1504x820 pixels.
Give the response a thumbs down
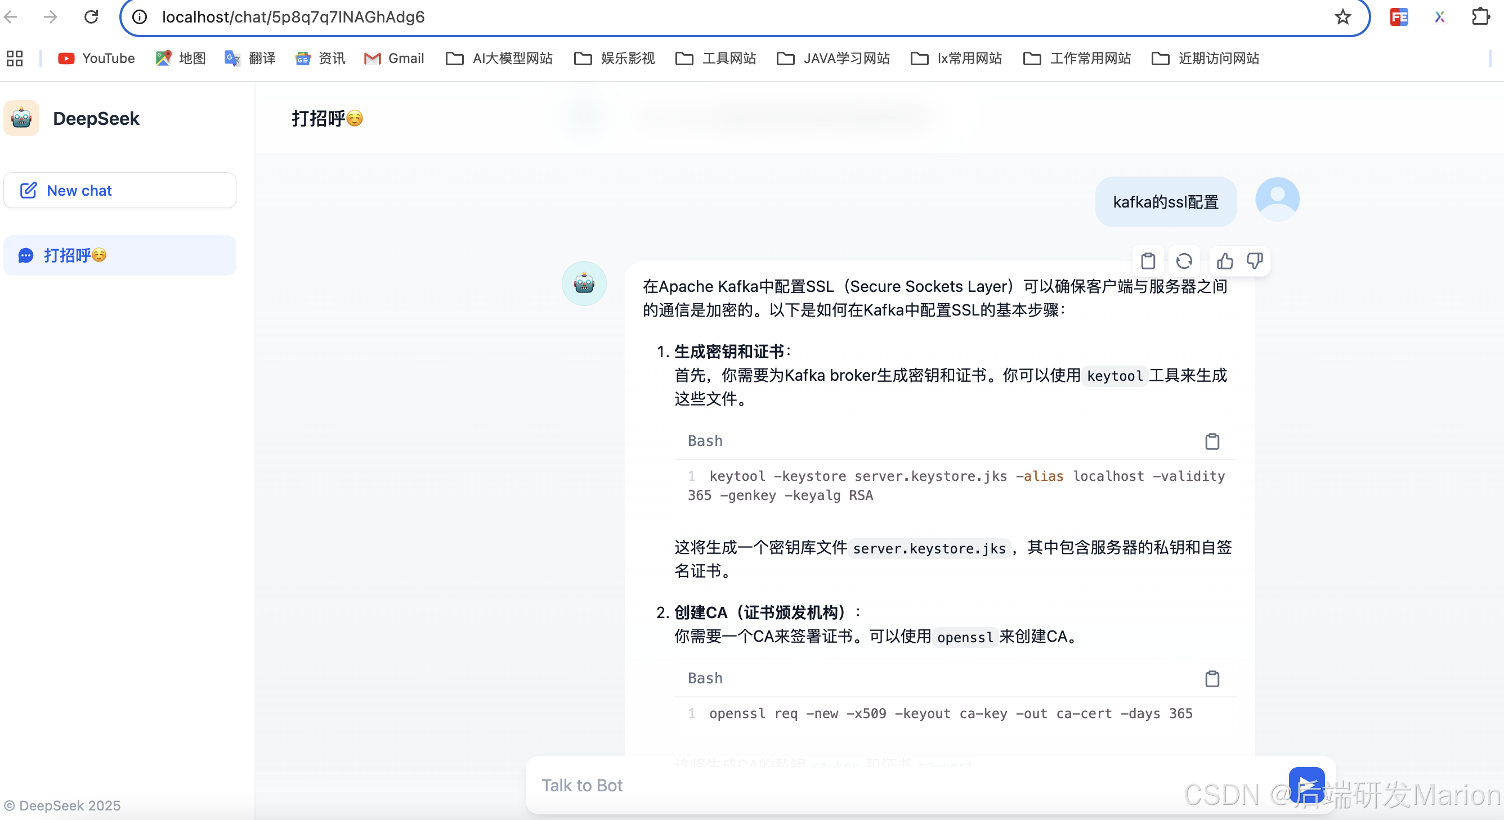[x=1255, y=261]
